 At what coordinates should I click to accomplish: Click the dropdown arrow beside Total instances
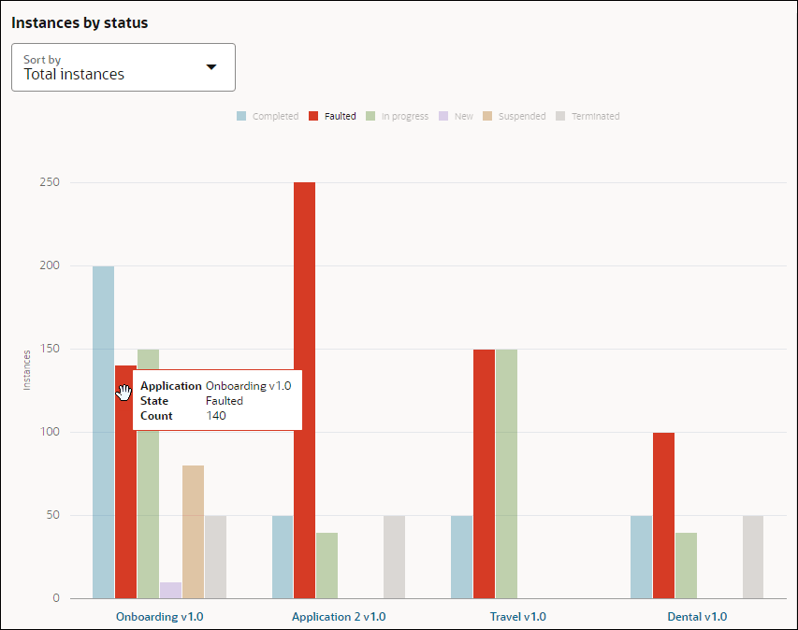(211, 67)
